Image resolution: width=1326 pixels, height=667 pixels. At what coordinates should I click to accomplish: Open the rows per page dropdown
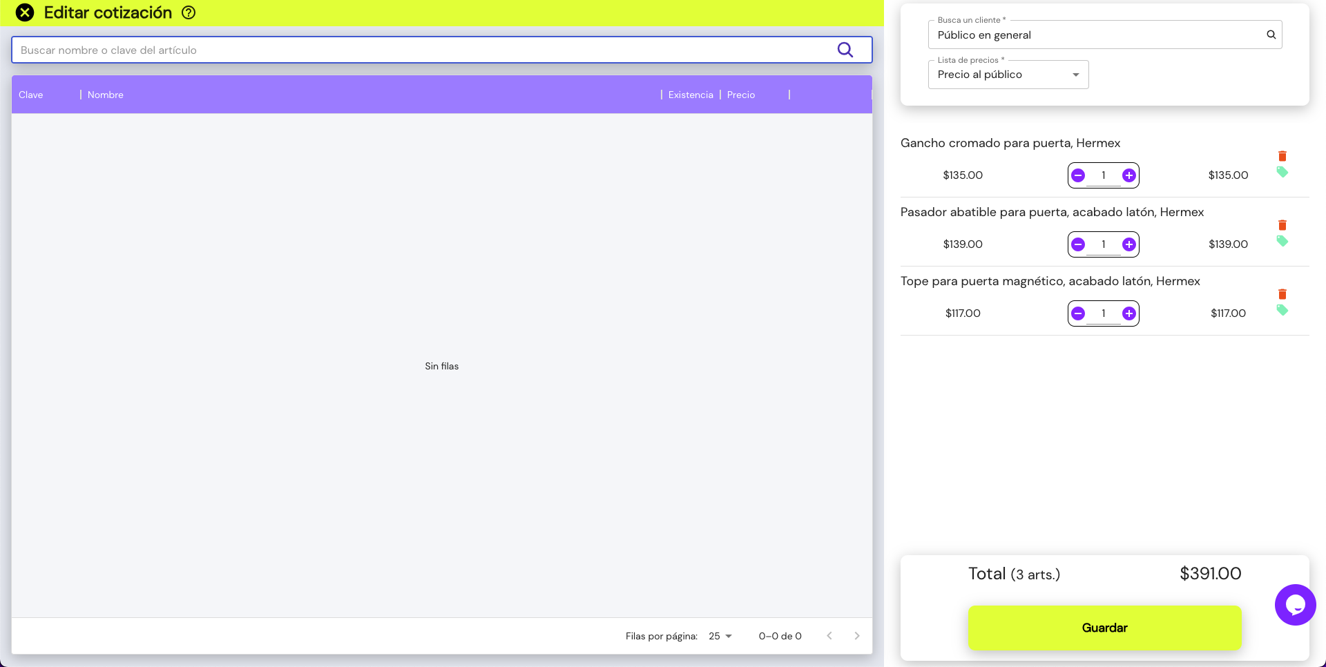[720, 636]
